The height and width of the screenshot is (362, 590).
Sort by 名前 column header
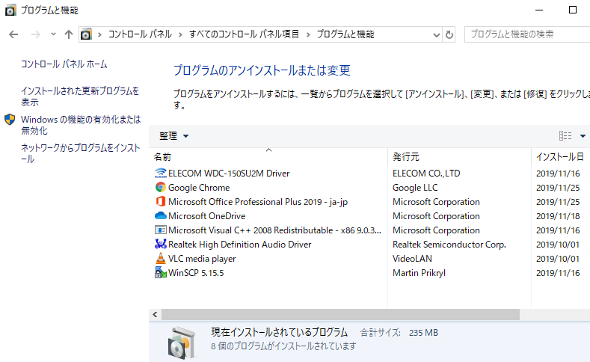(x=268, y=157)
